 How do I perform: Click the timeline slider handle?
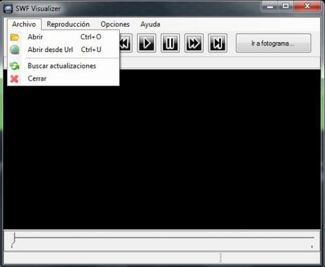point(13,239)
